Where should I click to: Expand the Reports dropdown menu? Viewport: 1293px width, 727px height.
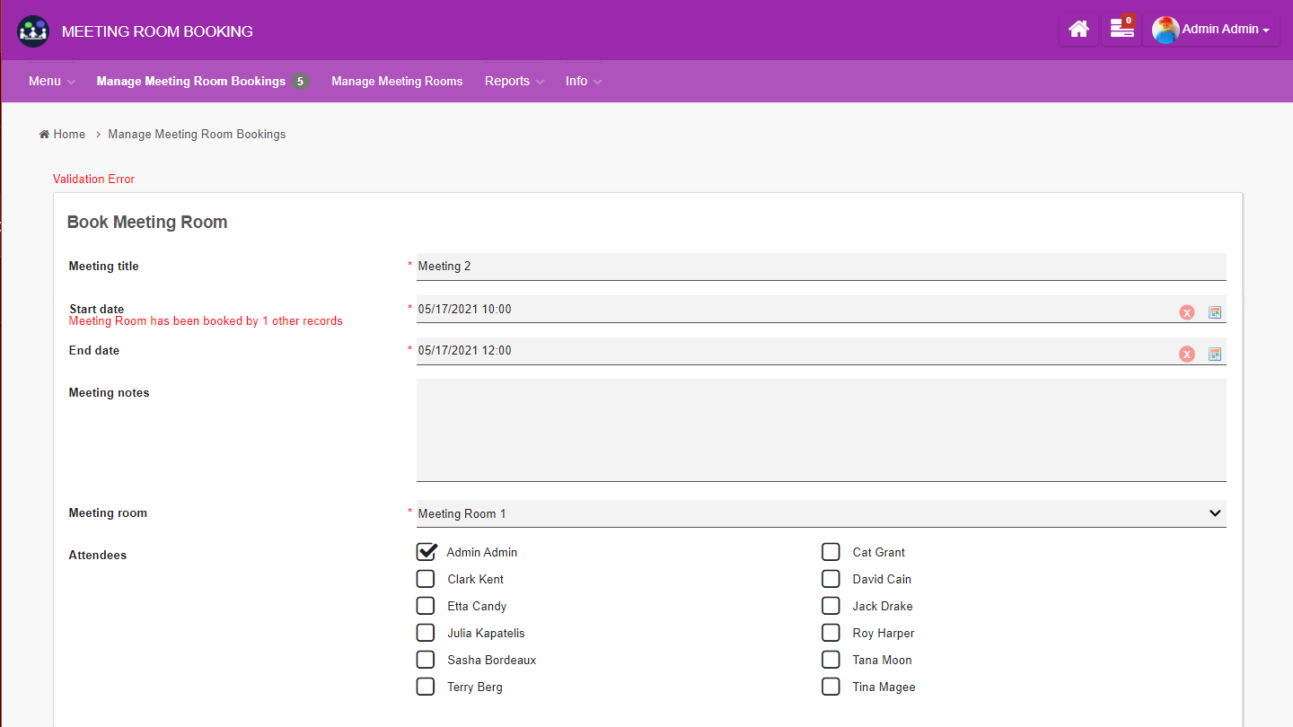coord(514,82)
